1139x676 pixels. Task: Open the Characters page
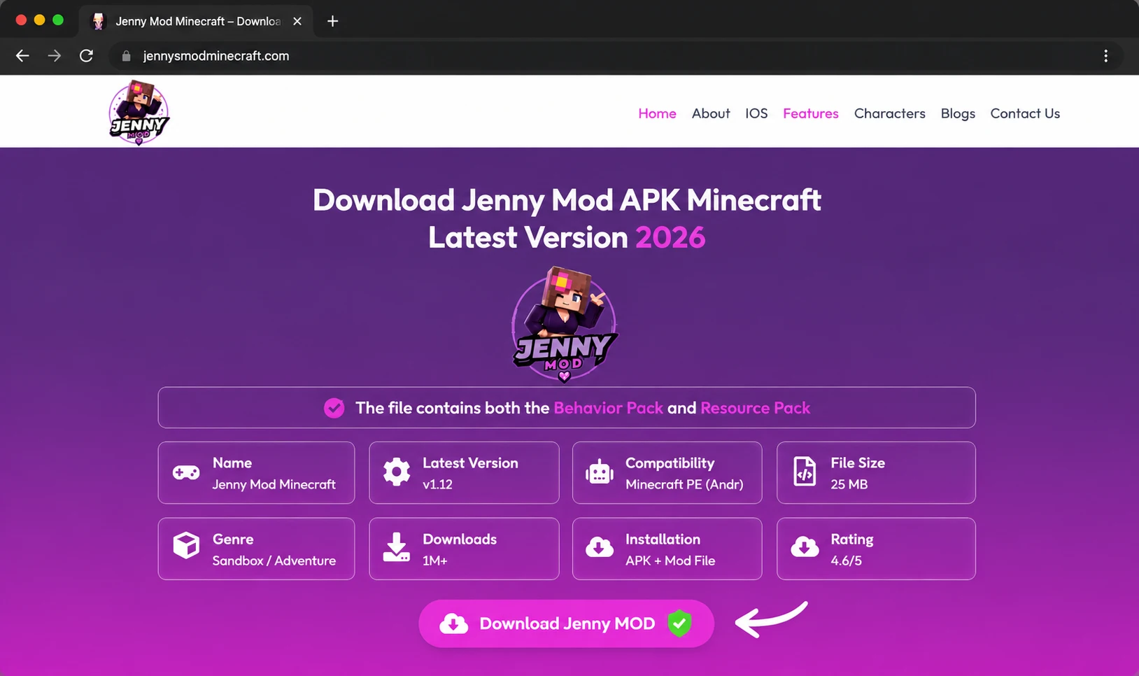[x=890, y=113]
